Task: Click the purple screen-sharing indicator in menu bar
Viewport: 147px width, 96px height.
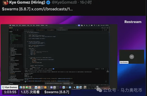Action: pyautogui.click(x=79, y=25)
